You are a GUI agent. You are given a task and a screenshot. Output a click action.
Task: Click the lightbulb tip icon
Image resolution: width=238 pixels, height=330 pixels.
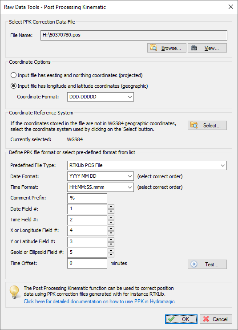(14, 292)
